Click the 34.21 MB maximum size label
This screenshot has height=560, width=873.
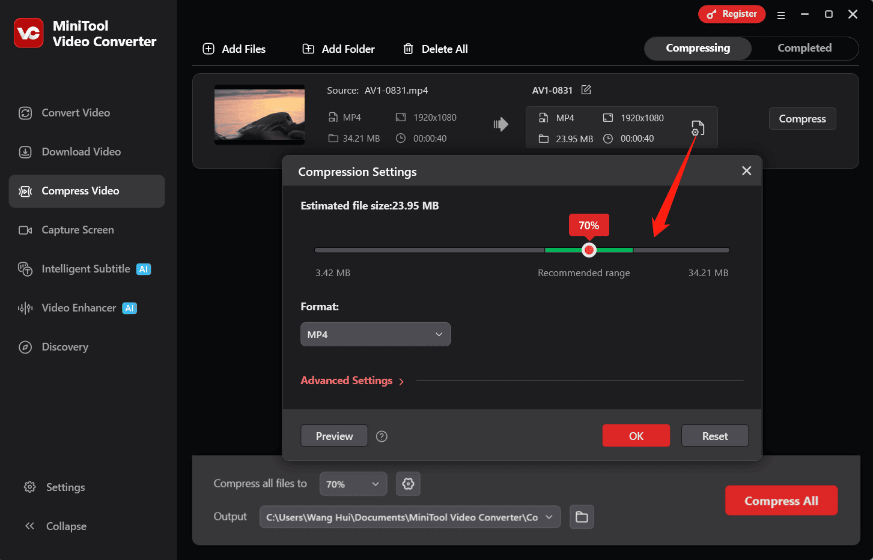[x=708, y=273]
